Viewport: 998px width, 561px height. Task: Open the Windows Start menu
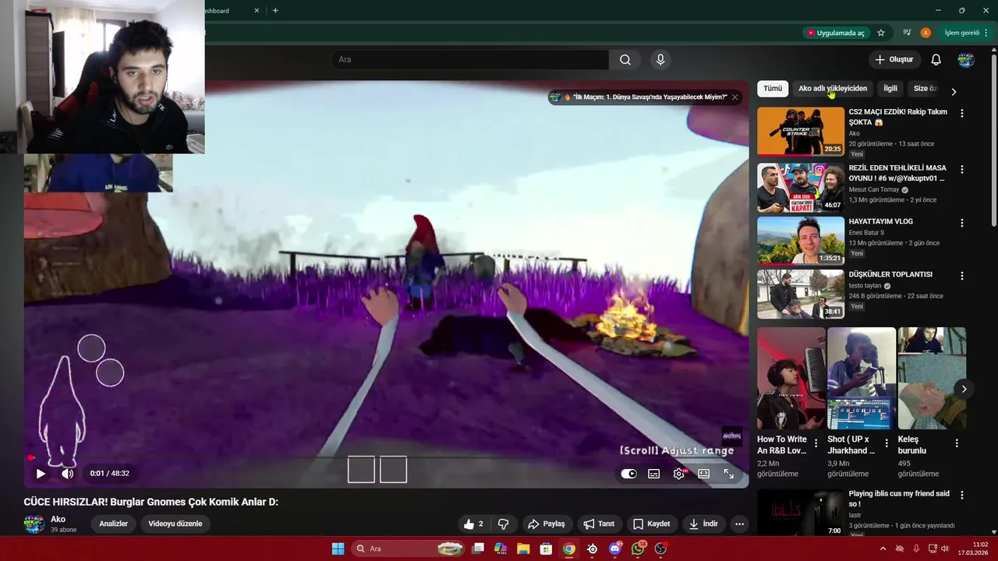[338, 549]
